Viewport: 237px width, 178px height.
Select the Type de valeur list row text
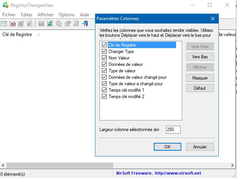pos(122,70)
